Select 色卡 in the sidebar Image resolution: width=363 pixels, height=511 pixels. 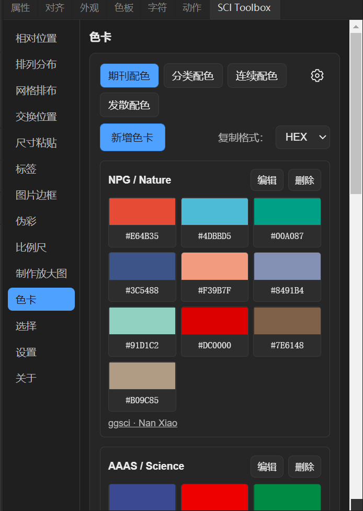click(x=41, y=299)
